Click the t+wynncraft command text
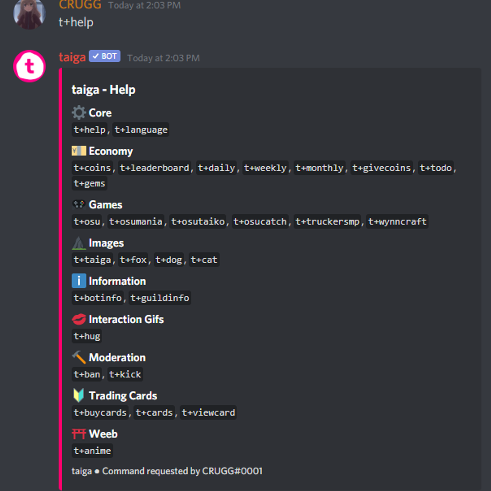 coord(397,221)
